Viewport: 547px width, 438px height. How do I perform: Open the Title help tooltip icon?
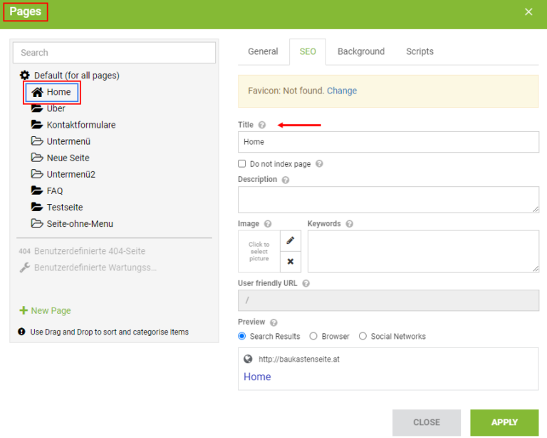coord(262,125)
